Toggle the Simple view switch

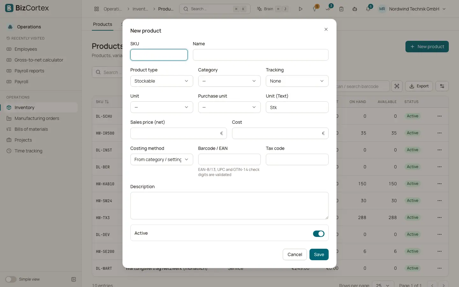tap(11, 279)
